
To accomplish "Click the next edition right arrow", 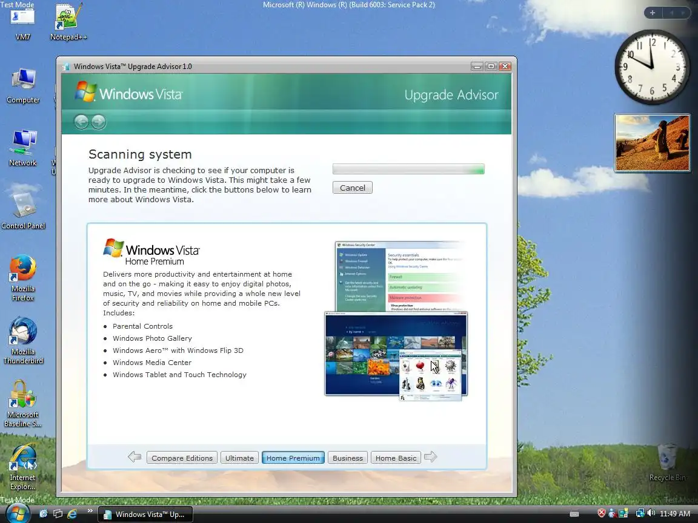I will tap(430, 457).
